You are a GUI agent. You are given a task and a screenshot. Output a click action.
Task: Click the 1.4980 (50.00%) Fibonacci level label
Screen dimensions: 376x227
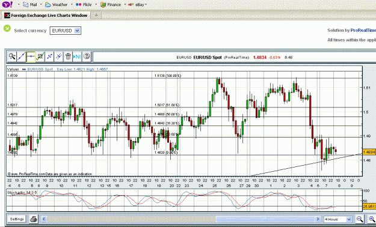click(167, 114)
